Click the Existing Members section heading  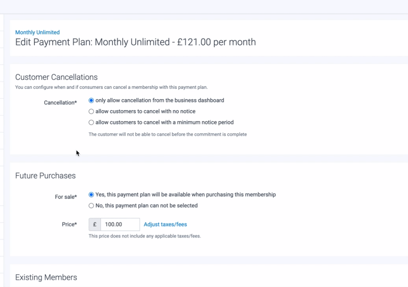[x=46, y=277]
